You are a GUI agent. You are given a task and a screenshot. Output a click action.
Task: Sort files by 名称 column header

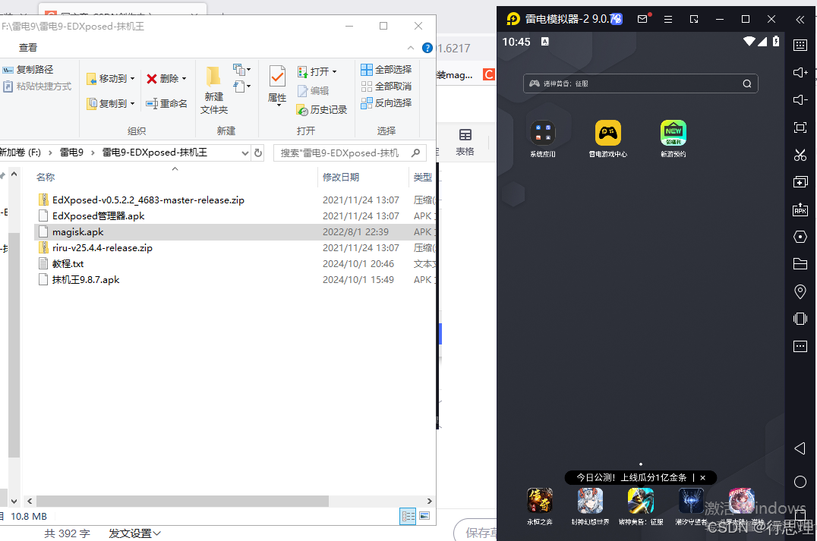click(46, 177)
